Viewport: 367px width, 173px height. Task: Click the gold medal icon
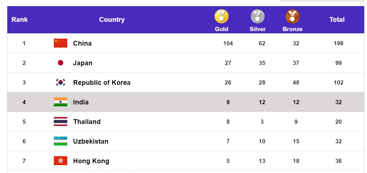tap(221, 16)
